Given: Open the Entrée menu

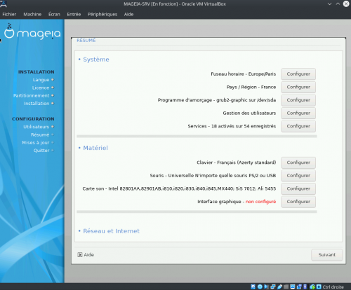Looking at the screenshot, I should coord(74,14).
